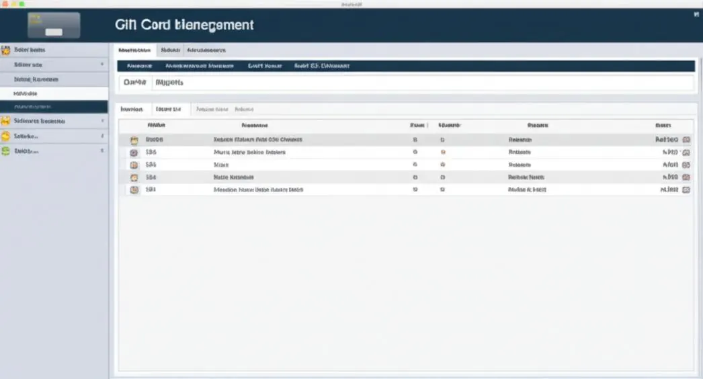Expand the seventh sidebar entry with its chevron
Image resolution: width=703 pixels, height=379 pixels.
[102, 136]
